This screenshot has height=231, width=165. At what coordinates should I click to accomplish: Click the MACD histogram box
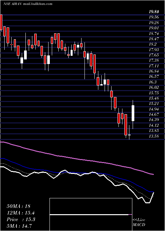pyautogui.click(x=91, y=214)
